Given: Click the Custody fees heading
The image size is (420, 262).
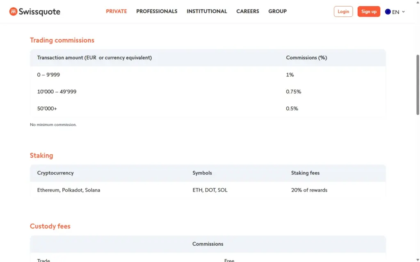Looking at the screenshot, I should [50, 226].
